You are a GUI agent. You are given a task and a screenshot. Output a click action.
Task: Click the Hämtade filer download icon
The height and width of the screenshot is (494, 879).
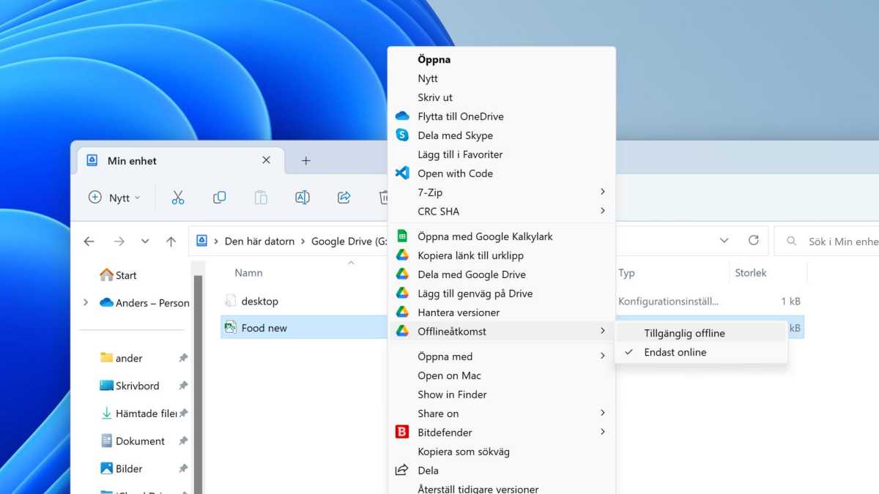[106, 413]
